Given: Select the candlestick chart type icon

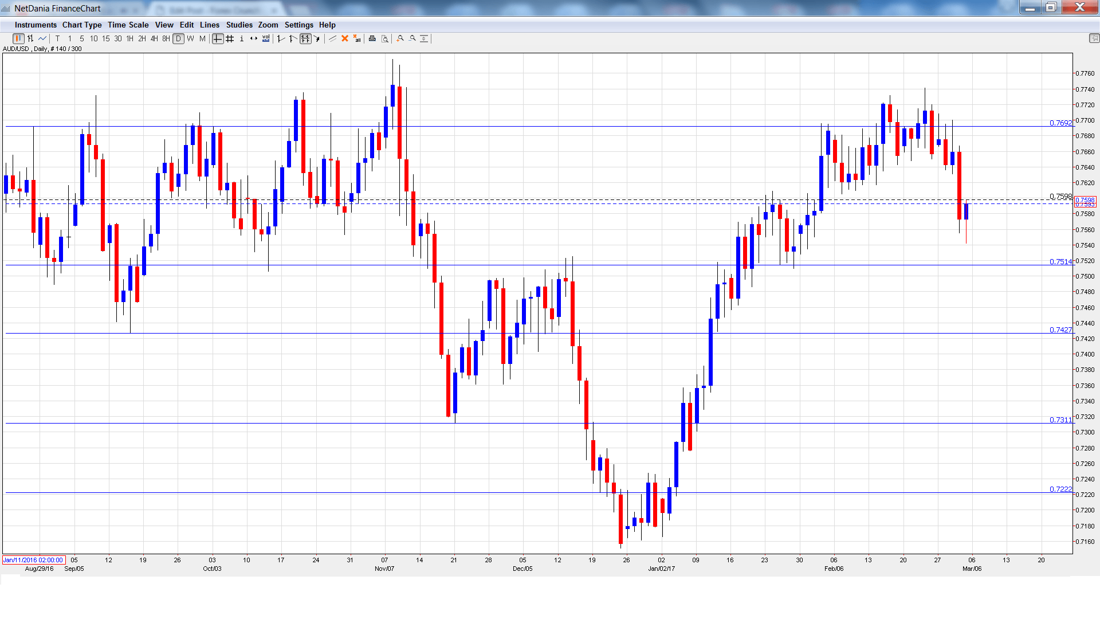Looking at the screenshot, I should (x=18, y=38).
